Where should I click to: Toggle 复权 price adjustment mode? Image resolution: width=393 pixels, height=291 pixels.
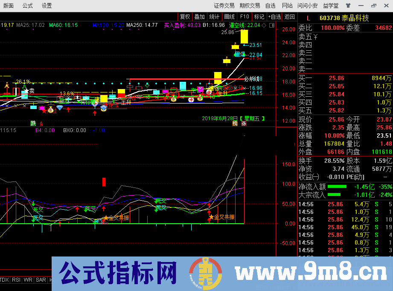tap(185, 17)
